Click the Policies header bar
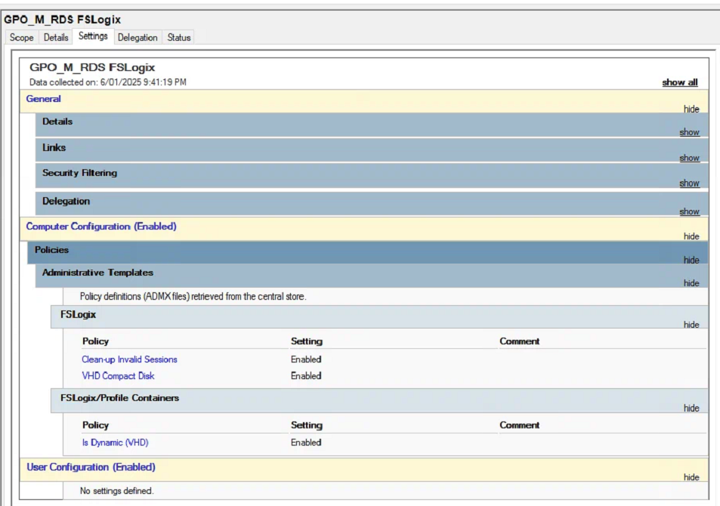The height and width of the screenshot is (506, 720). pyautogui.click(x=367, y=252)
